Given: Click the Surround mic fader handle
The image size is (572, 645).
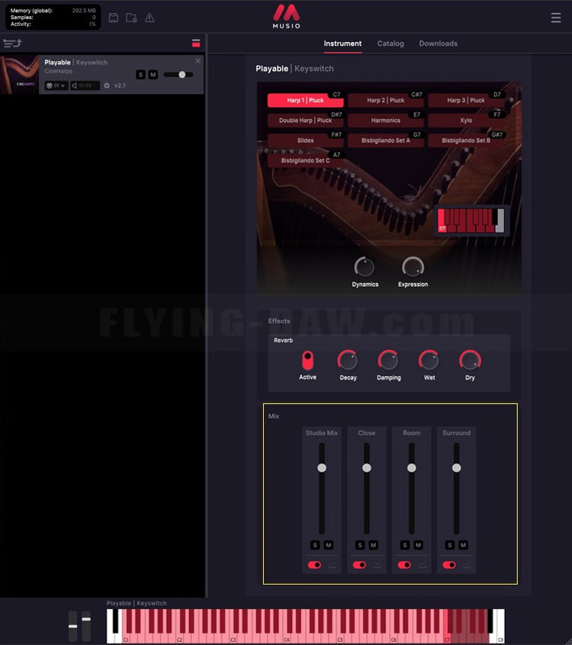Looking at the screenshot, I should tap(456, 468).
